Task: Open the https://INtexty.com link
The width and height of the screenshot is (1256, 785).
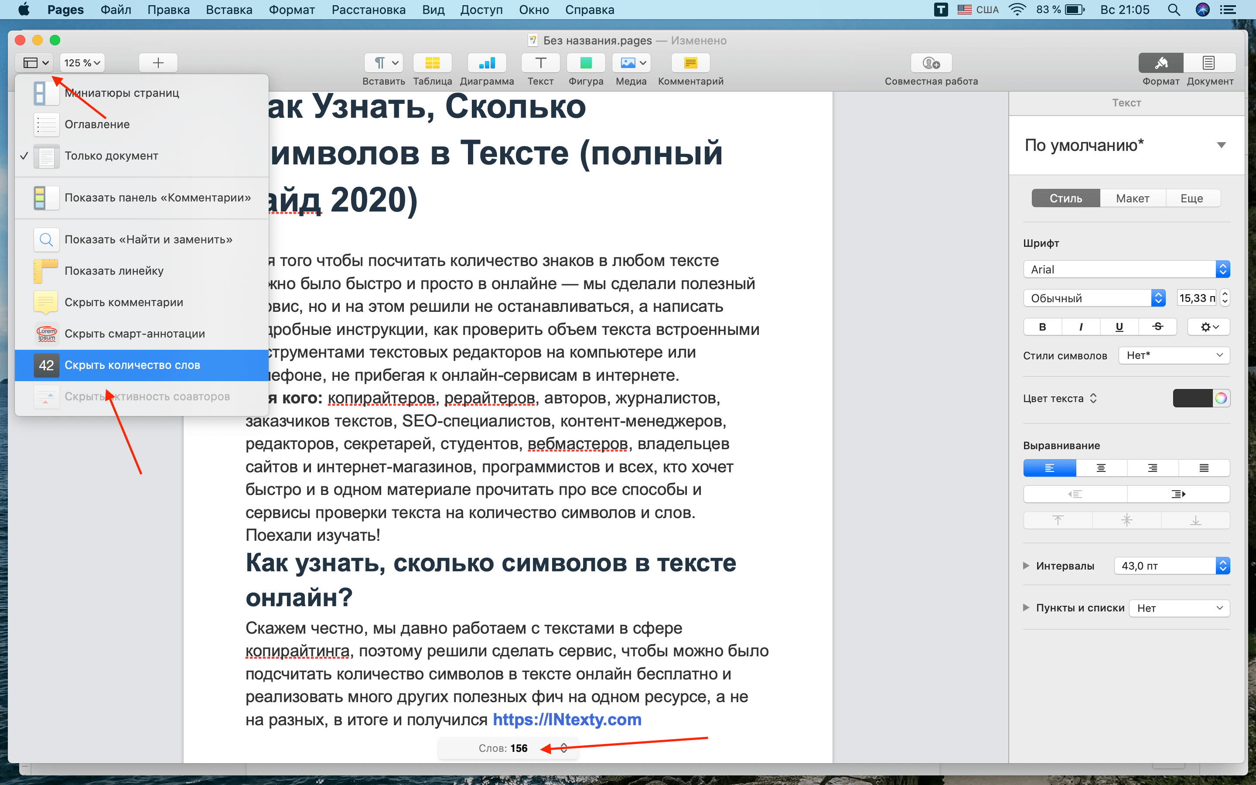Action: point(567,720)
